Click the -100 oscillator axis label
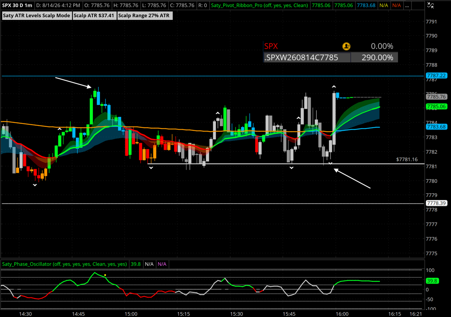This screenshot has height=317, width=451. coord(432,309)
